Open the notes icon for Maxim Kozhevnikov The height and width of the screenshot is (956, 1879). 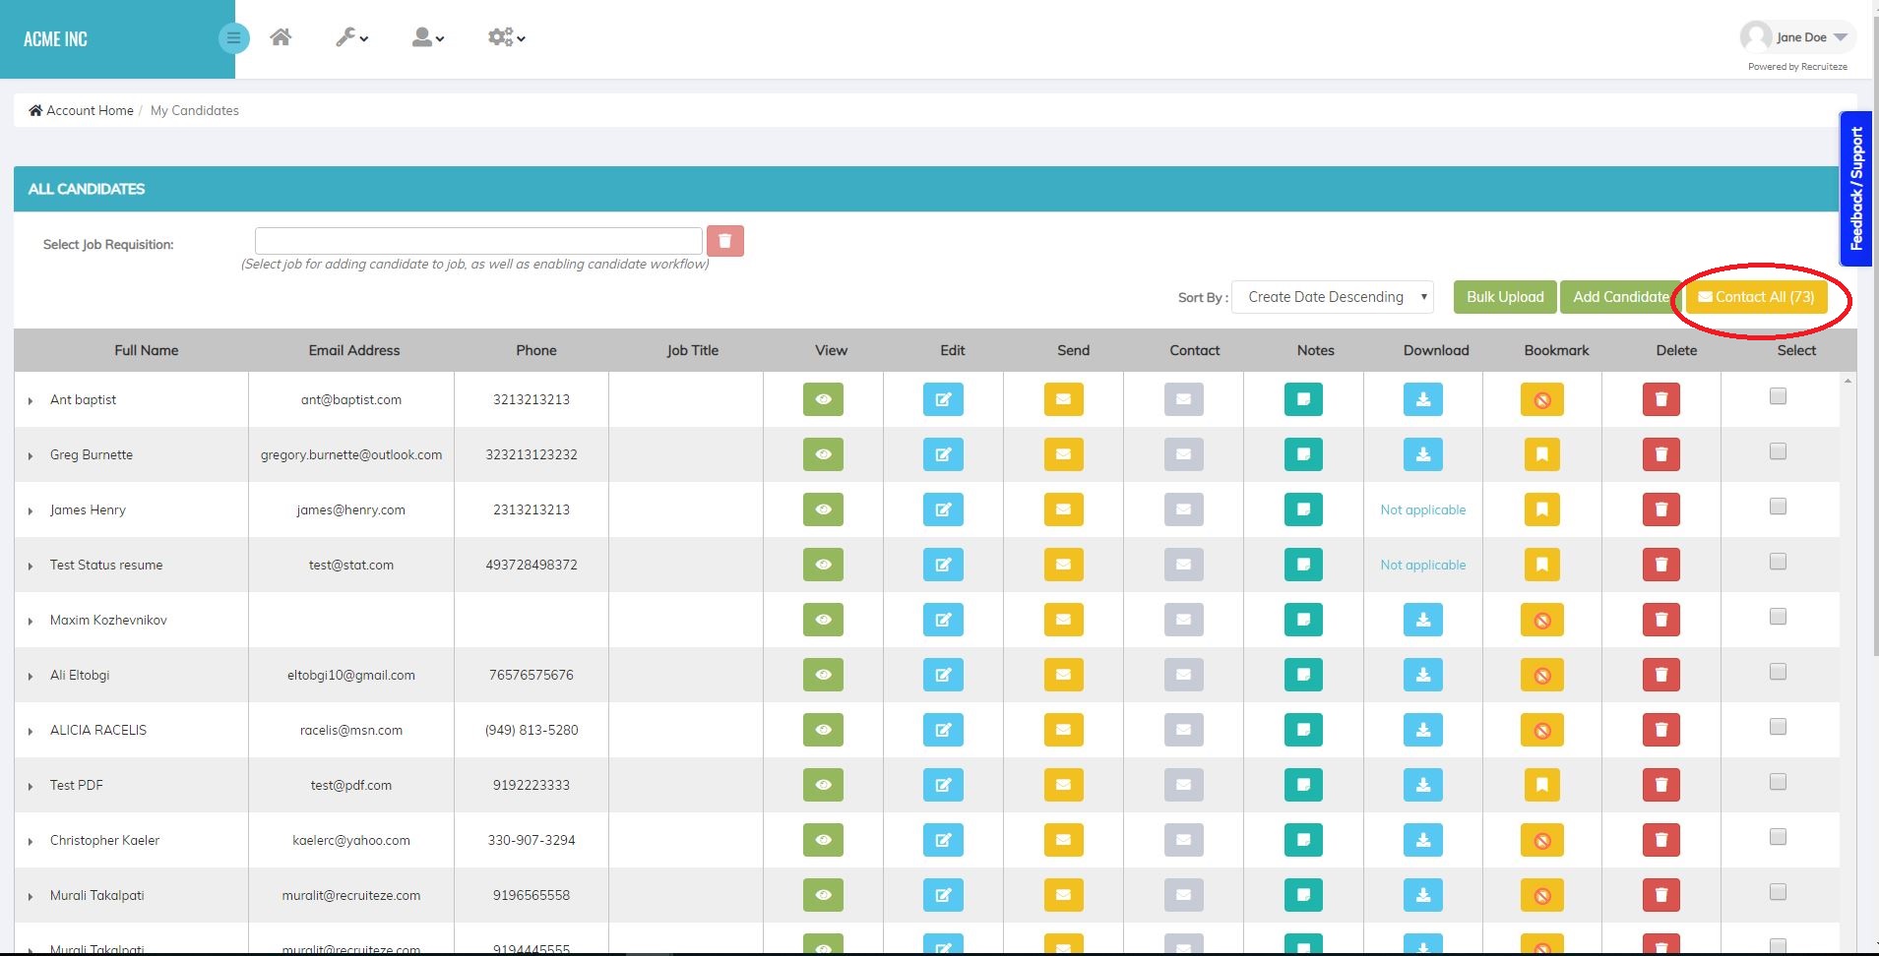coord(1302,620)
